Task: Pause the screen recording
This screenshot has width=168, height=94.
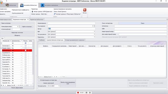Action: pos(86,93)
